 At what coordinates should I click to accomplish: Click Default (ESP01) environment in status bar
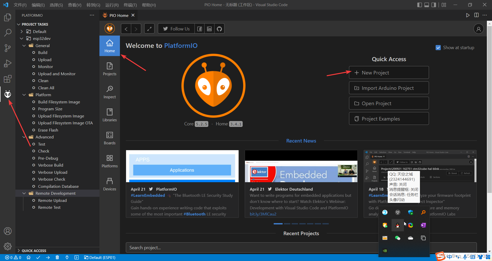[99, 257]
